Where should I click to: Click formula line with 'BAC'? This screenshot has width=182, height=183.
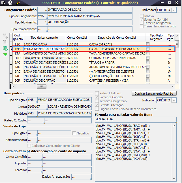(123, 126)
